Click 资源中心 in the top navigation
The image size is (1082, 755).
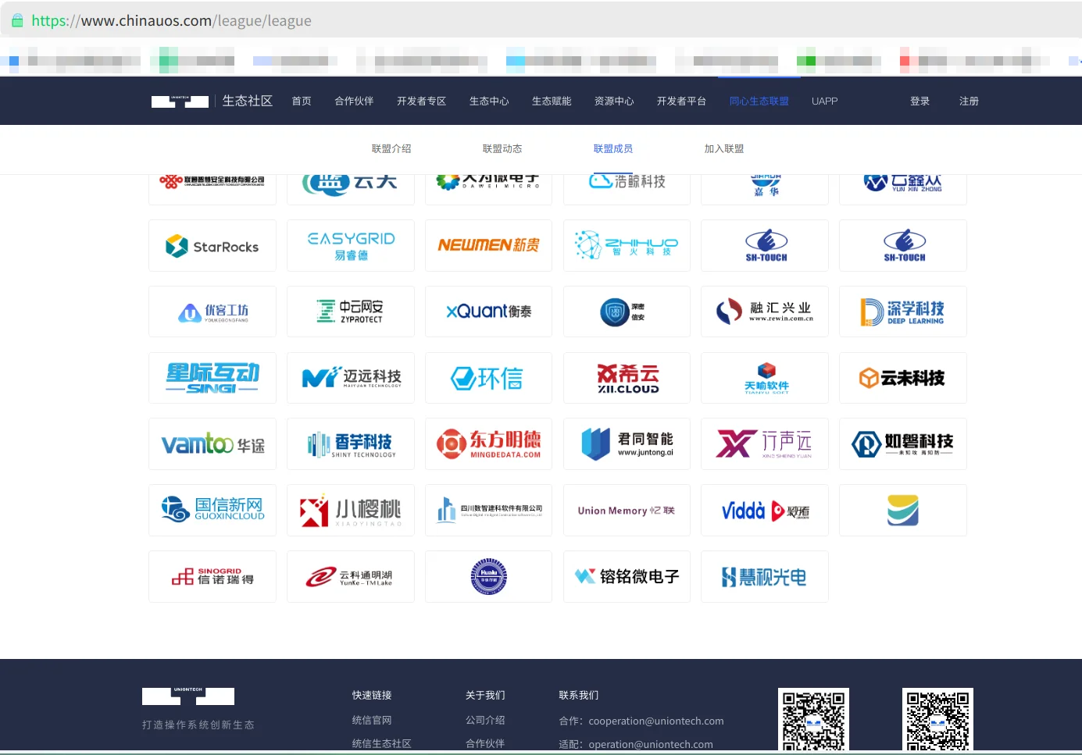point(614,101)
